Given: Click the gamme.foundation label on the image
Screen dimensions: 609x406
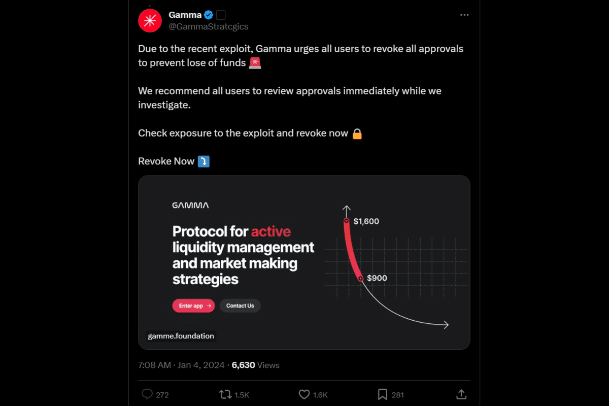Looking at the screenshot, I should 181,335.
